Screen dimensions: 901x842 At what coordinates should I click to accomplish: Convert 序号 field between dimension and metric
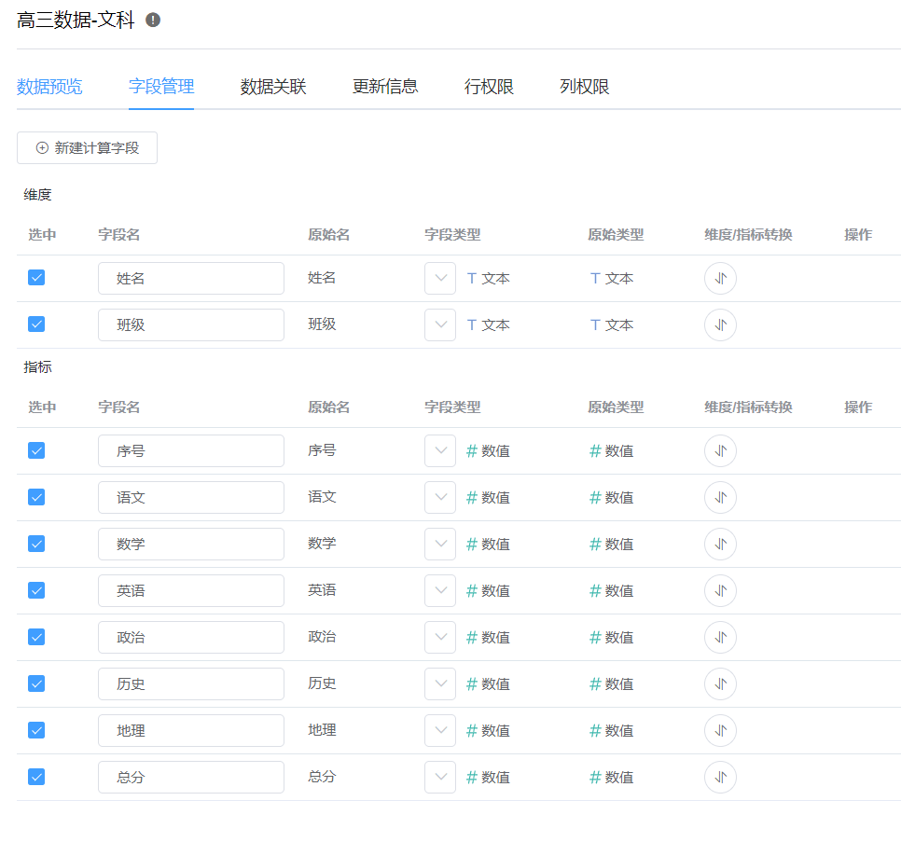(720, 451)
